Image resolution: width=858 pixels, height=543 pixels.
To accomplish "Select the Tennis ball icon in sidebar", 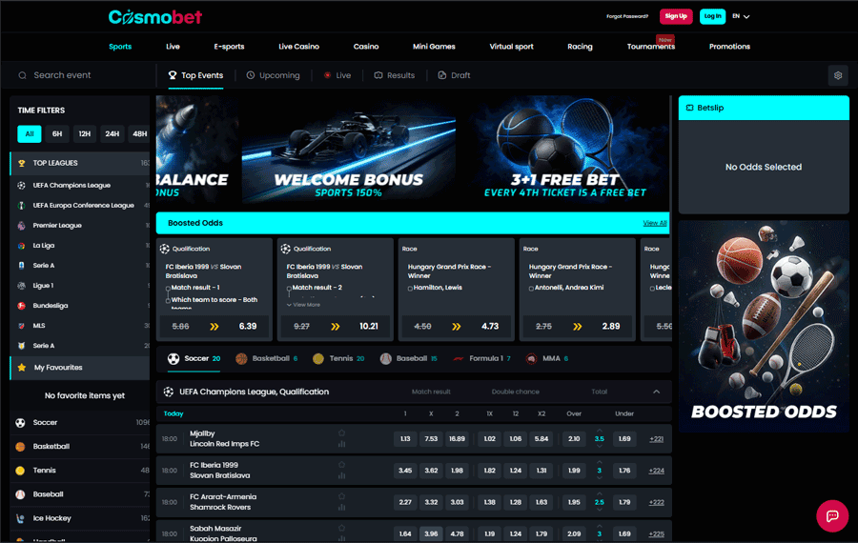I will point(20,471).
